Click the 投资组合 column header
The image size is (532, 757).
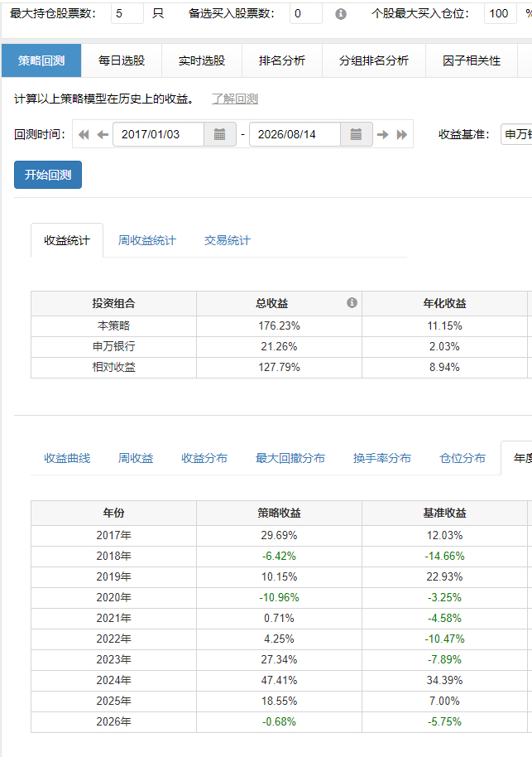114,303
